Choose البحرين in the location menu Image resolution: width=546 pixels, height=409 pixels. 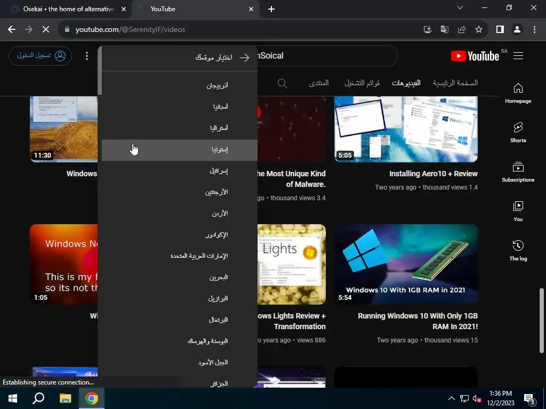tap(180, 277)
